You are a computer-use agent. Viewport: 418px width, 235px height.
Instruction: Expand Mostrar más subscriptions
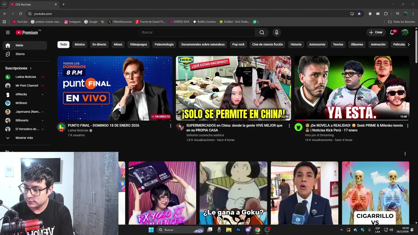point(25,138)
